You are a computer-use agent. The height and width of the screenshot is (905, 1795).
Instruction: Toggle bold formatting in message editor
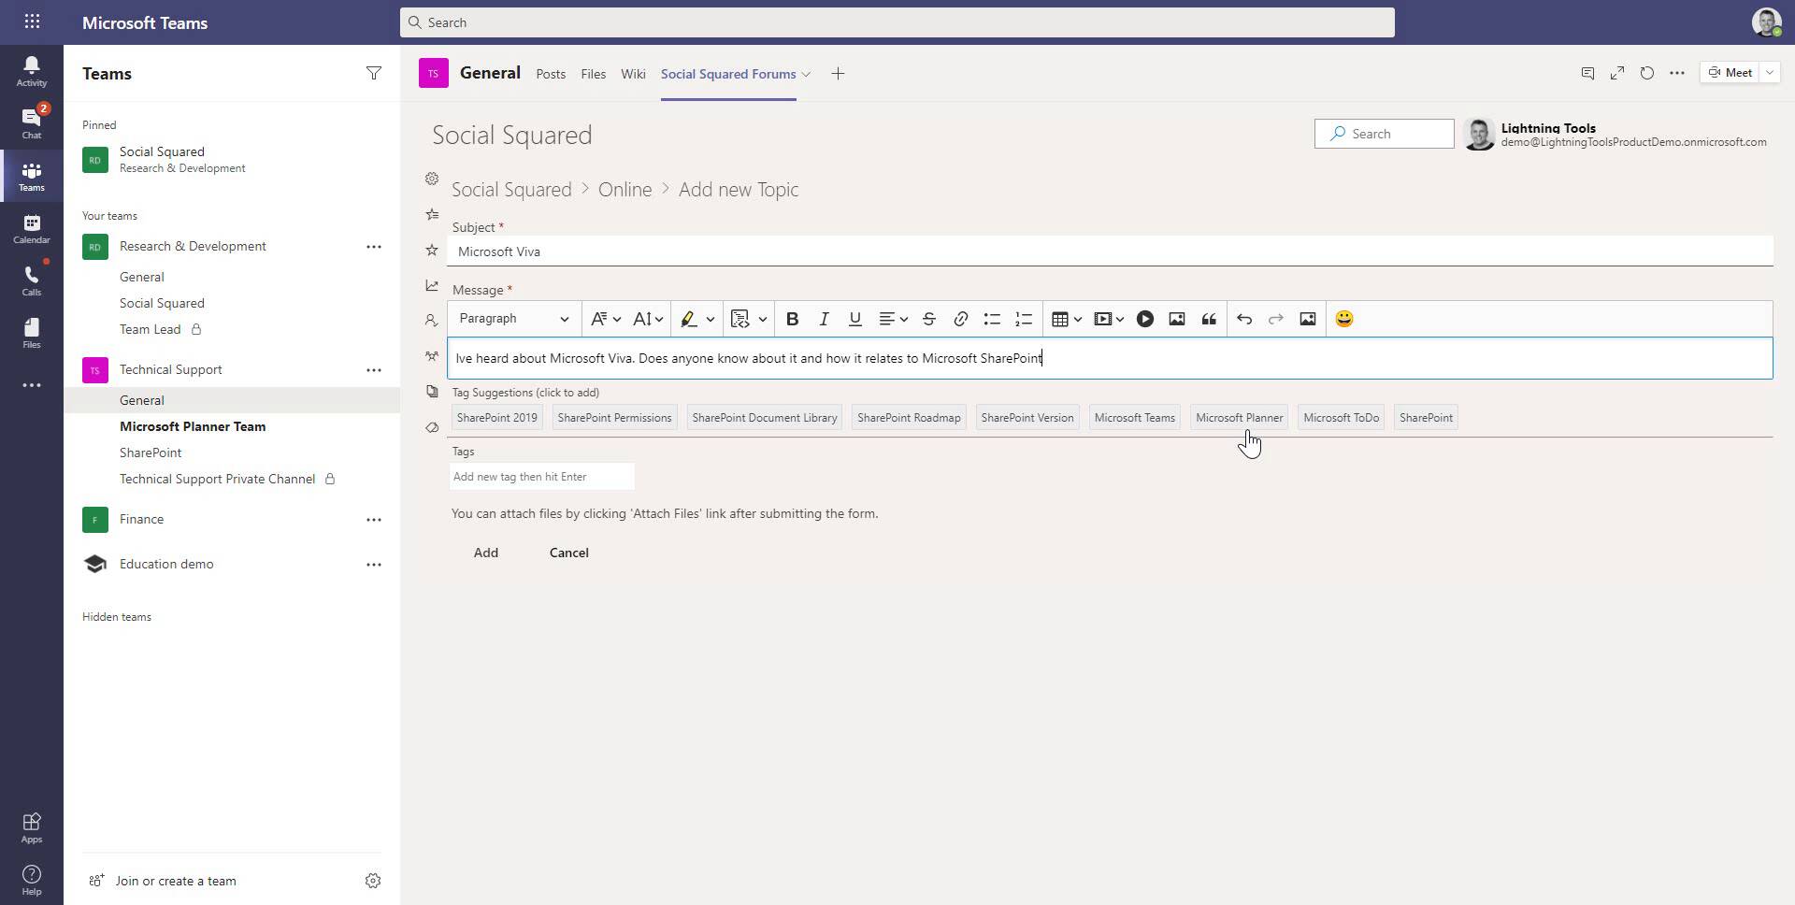tap(792, 319)
